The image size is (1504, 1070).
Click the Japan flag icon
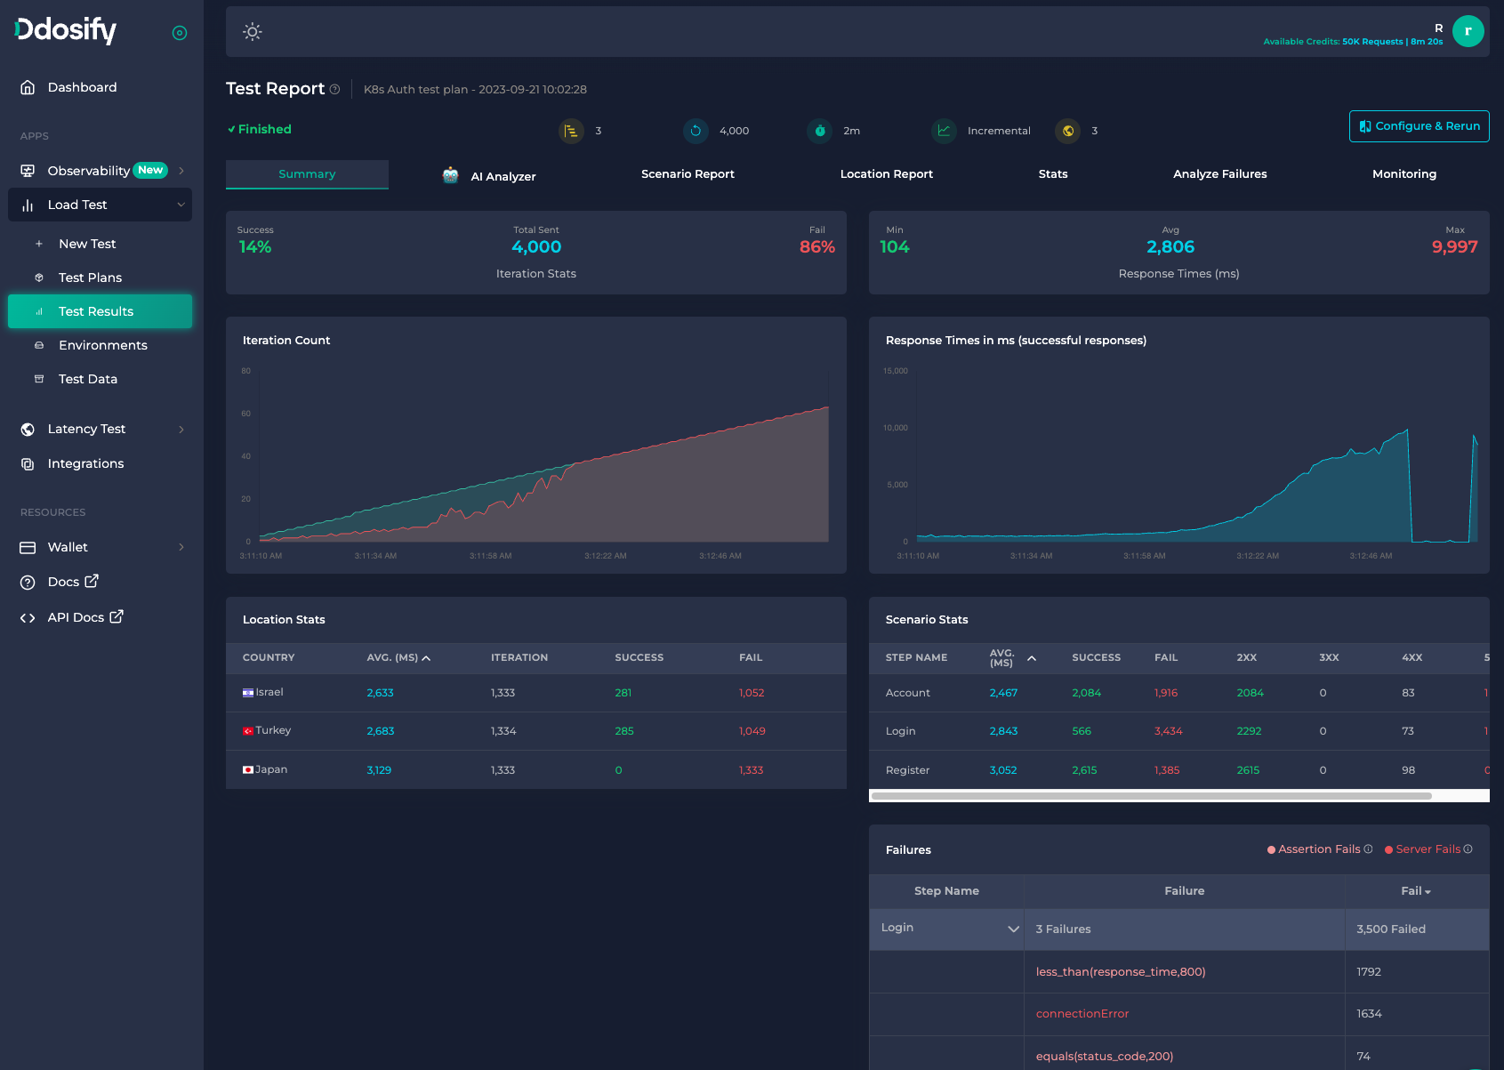tap(248, 770)
